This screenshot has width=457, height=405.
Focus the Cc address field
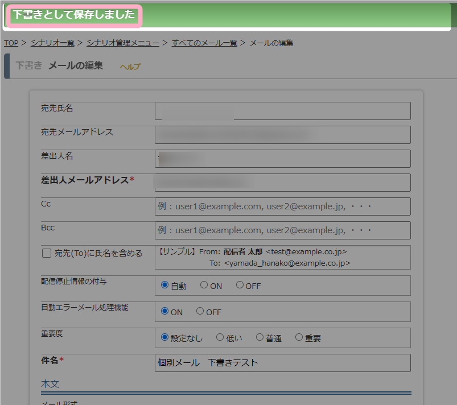tap(283, 206)
